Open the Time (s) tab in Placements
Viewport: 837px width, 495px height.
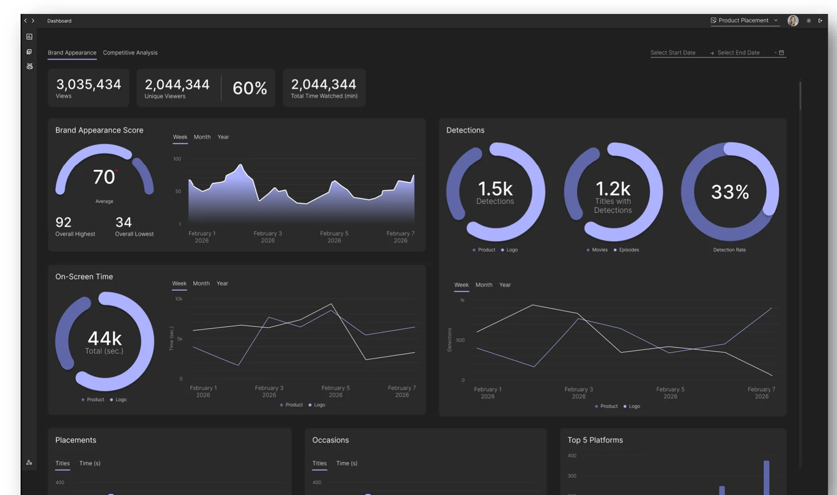(x=89, y=463)
